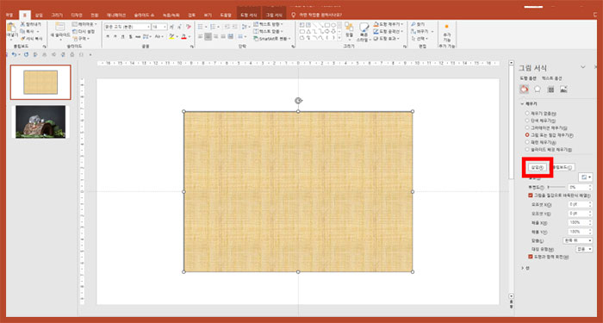The image size is (603, 323).
Task: Click the Redo icon in the quick access toolbar
Action: [x=26, y=54]
